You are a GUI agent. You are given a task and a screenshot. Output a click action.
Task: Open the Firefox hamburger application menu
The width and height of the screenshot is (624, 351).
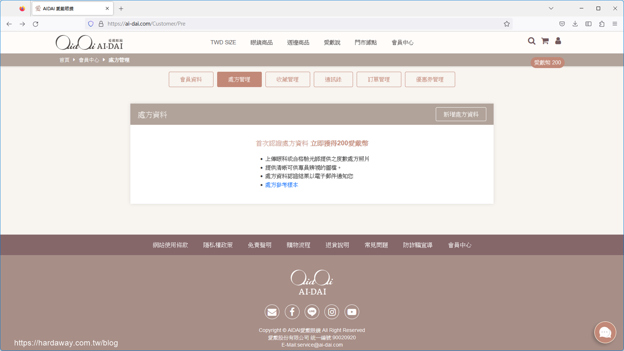pyautogui.click(x=615, y=24)
